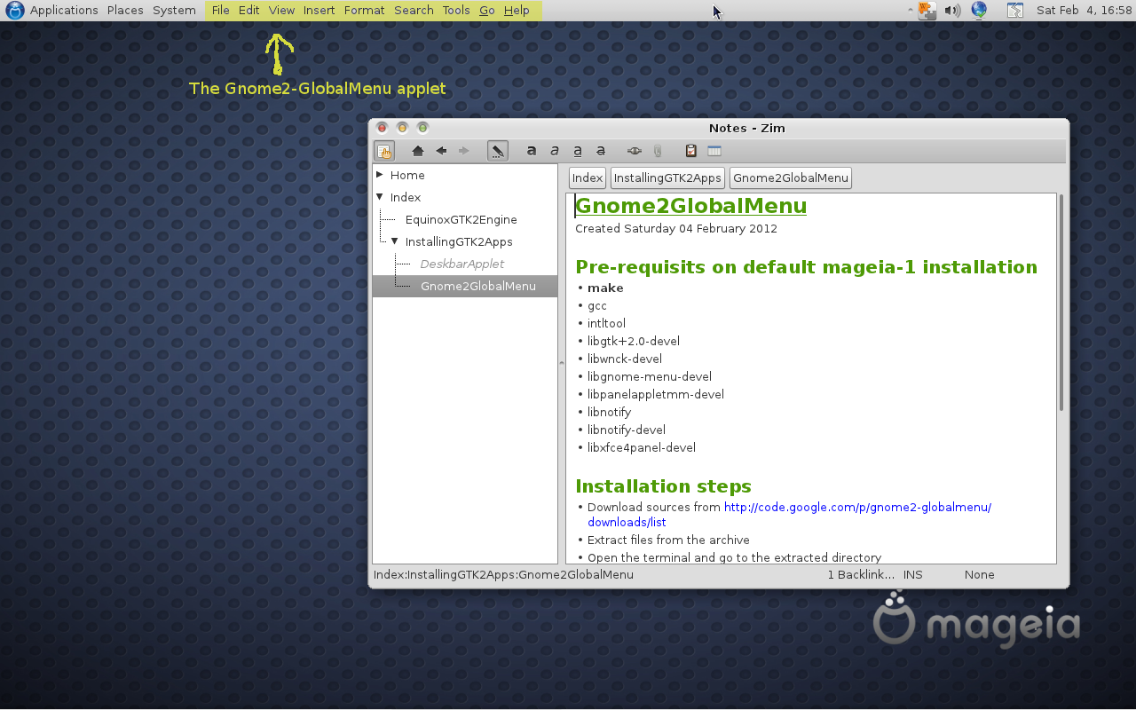The height and width of the screenshot is (710, 1136).
Task: Click the Gnome2GlobalMenu path bar button
Action: coord(791,178)
